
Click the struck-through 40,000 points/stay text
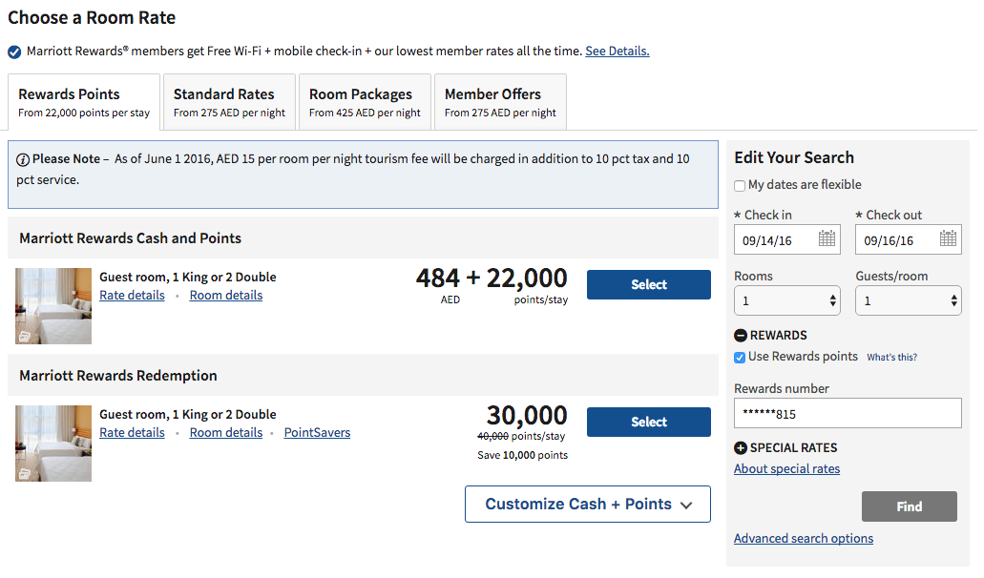tap(521, 436)
